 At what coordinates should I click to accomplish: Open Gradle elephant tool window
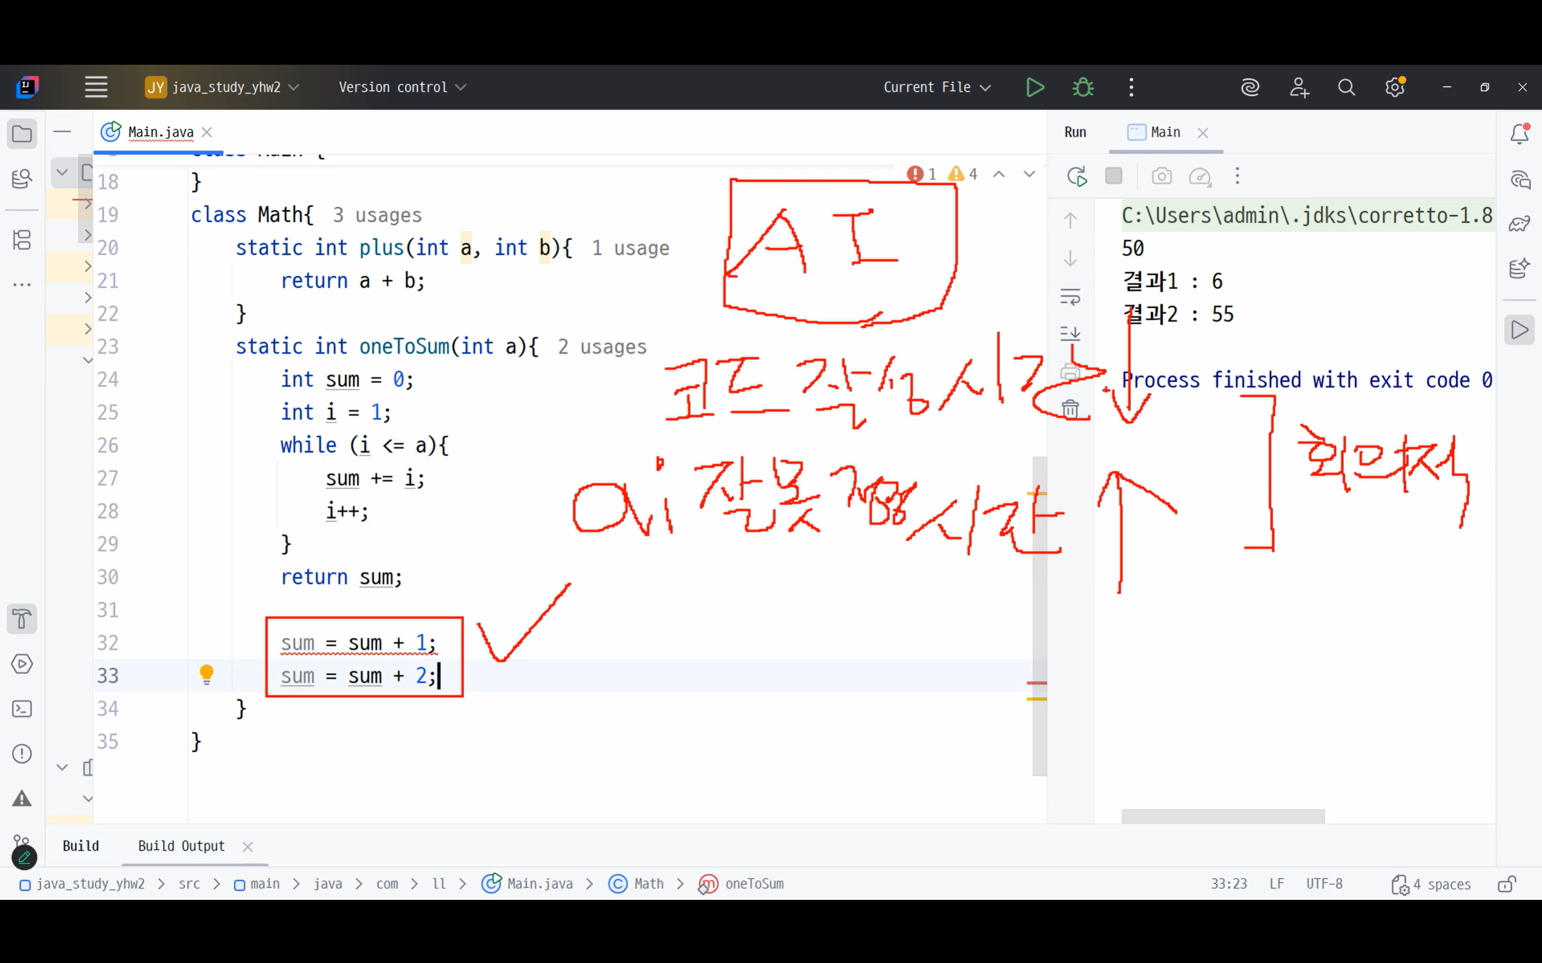coord(1520,224)
